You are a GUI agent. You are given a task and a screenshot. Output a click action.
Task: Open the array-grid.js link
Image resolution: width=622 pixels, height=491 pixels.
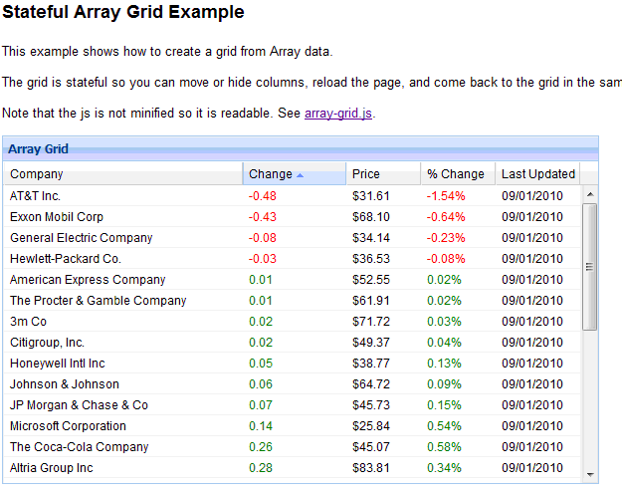click(x=338, y=114)
